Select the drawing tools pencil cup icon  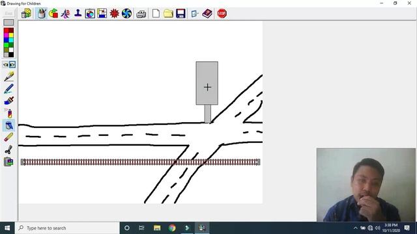click(x=41, y=13)
